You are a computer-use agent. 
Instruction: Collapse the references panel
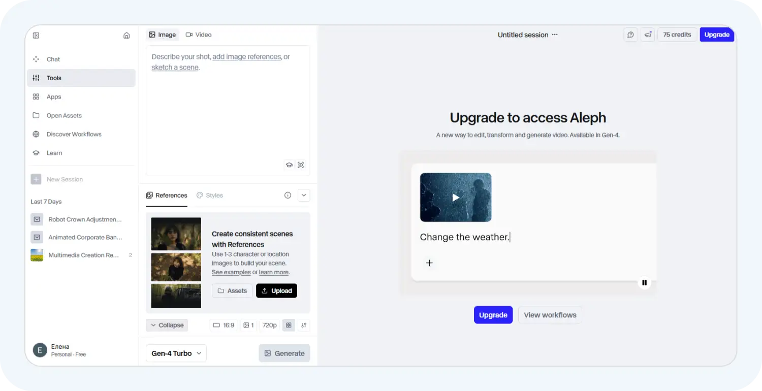167,325
